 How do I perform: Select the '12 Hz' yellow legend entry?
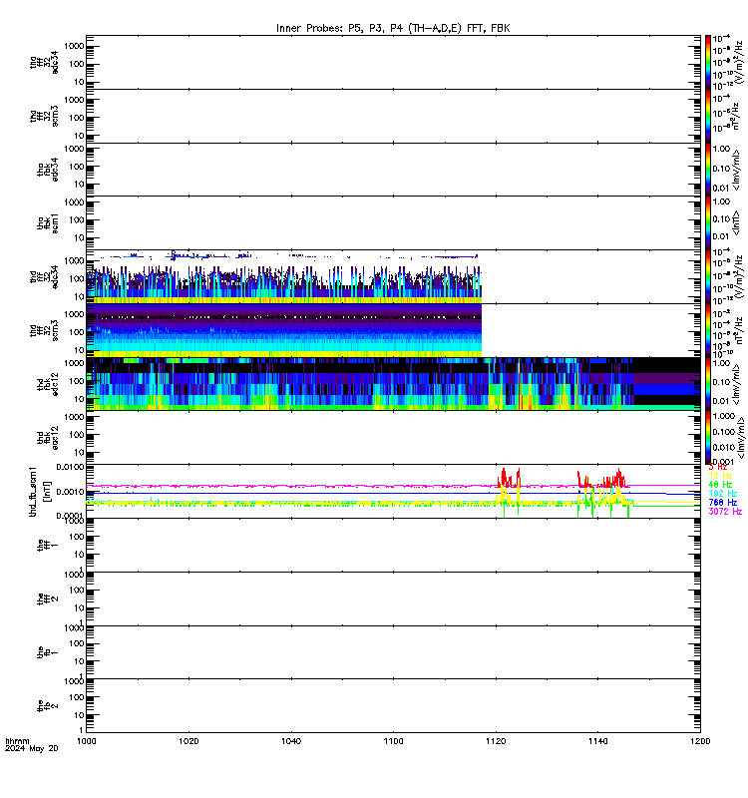720,476
